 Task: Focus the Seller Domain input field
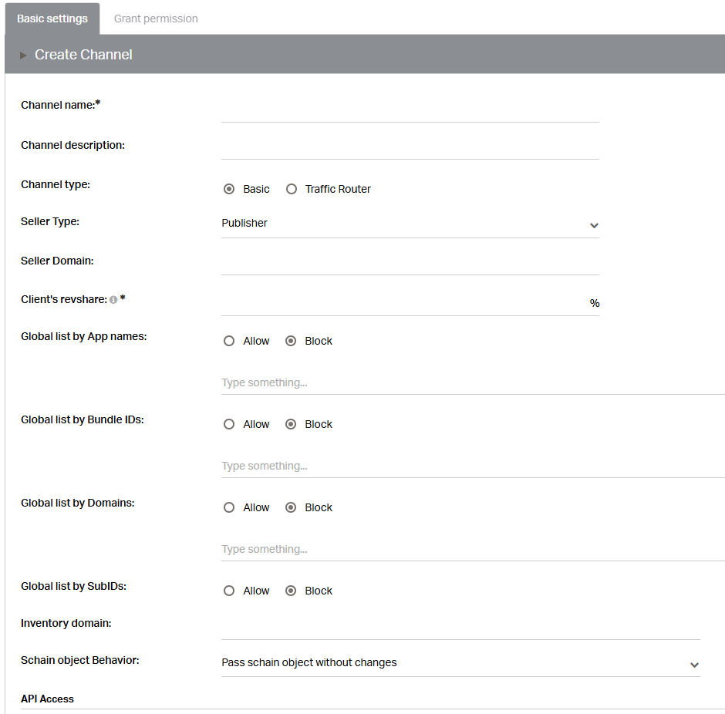pos(410,264)
